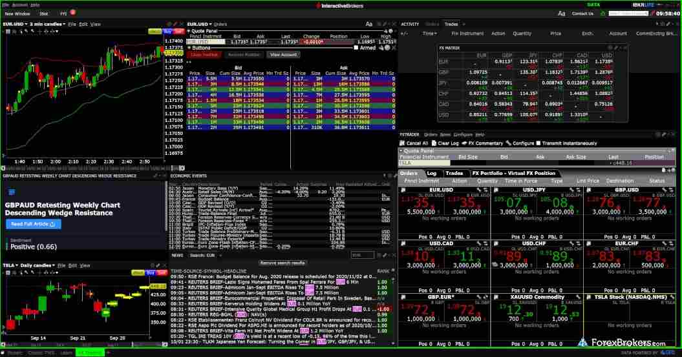Click the configure wrench icon in FX Matrix header
This screenshot has height=357, width=682.
(x=617, y=48)
